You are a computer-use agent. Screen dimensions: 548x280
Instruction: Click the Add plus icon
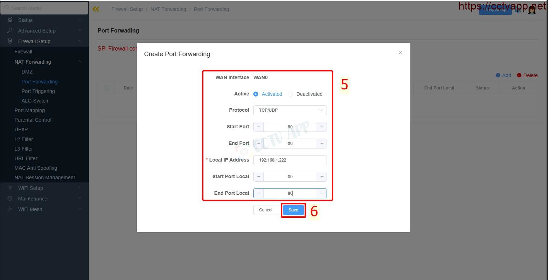tap(498, 75)
